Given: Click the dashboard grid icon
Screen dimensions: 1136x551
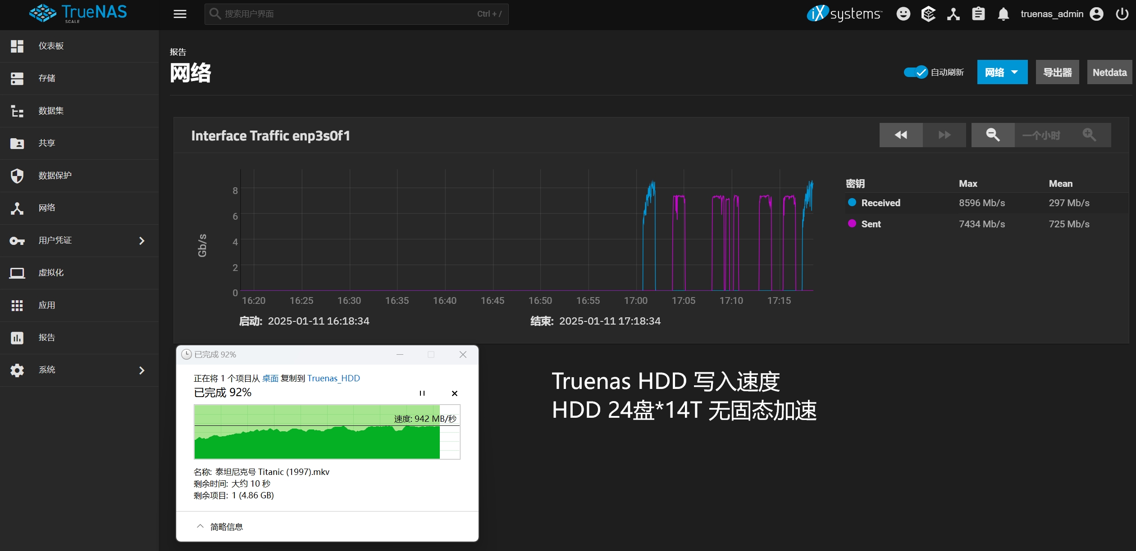Looking at the screenshot, I should [x=17, y=46].
